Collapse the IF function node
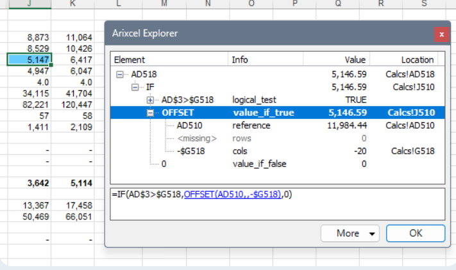This screenshot has width=456, height=270. tap(135, 87)
